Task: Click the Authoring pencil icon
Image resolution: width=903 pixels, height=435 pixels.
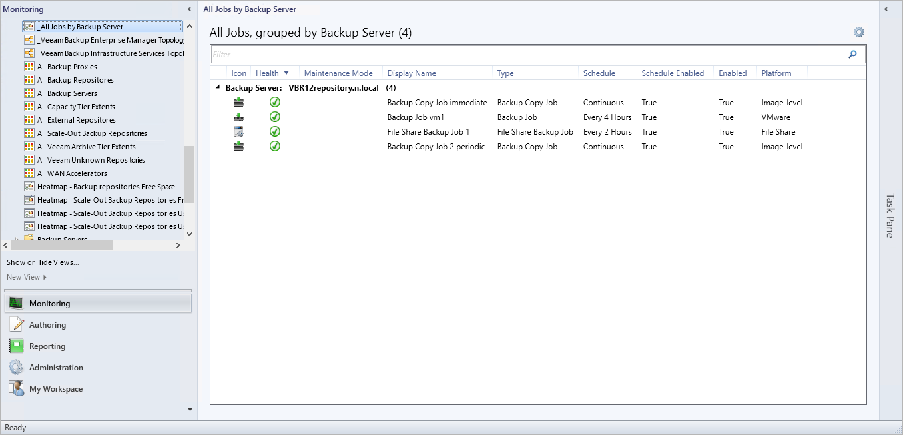Action: tap(17, 325)
